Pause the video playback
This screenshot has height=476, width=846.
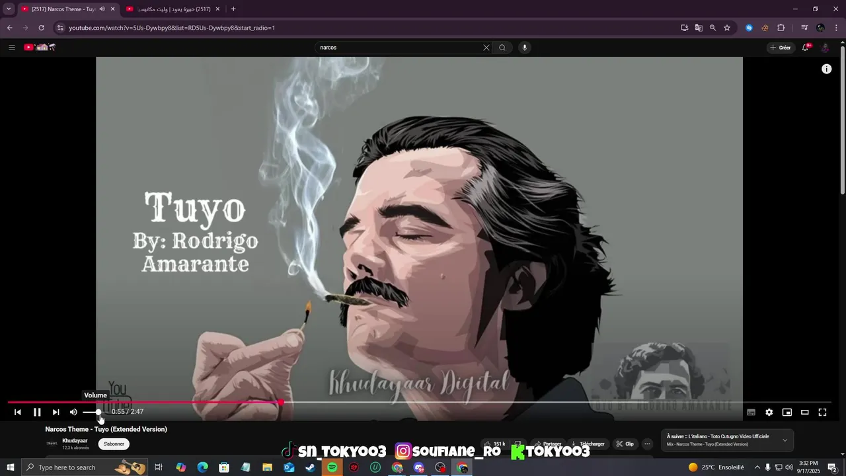37,412
